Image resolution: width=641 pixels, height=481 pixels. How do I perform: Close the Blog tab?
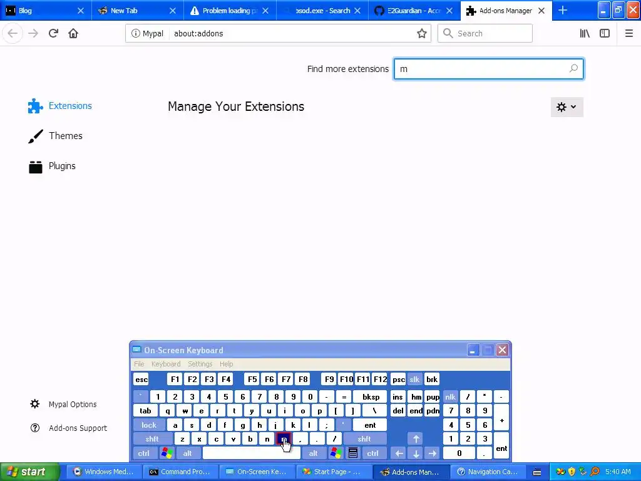[81, 11]
